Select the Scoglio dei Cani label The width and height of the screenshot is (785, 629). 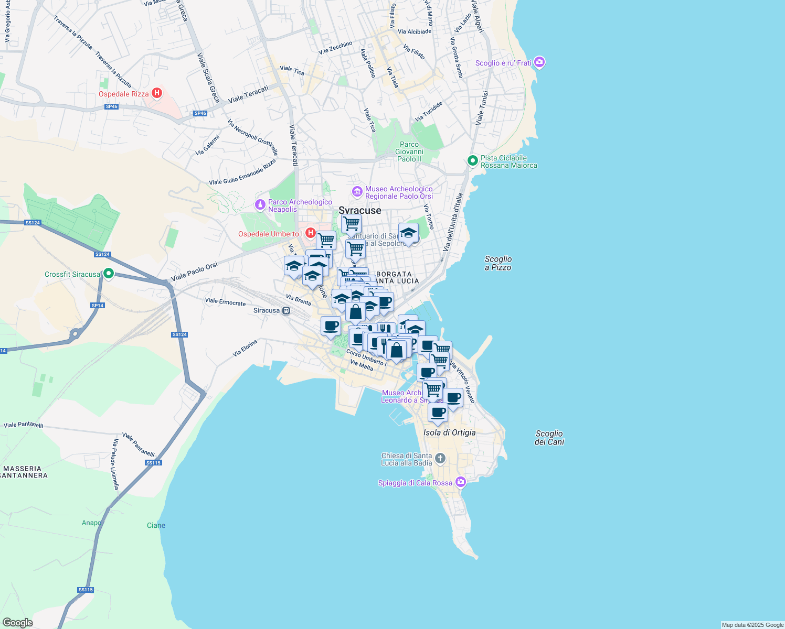(x=549, y=438)
